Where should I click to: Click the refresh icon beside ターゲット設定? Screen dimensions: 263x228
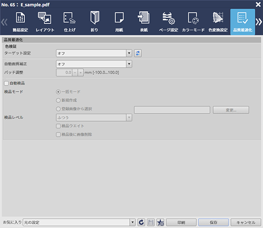click(138, 53)
